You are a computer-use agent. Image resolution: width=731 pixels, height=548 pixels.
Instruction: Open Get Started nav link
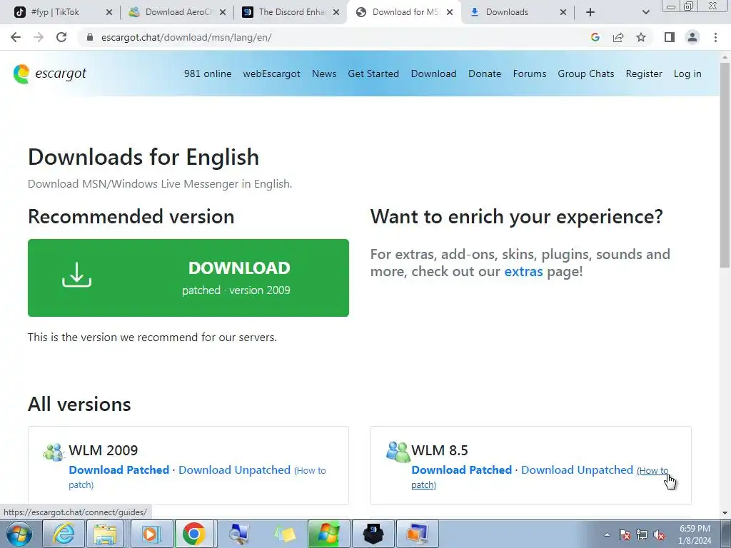click(x=373, y=73)
